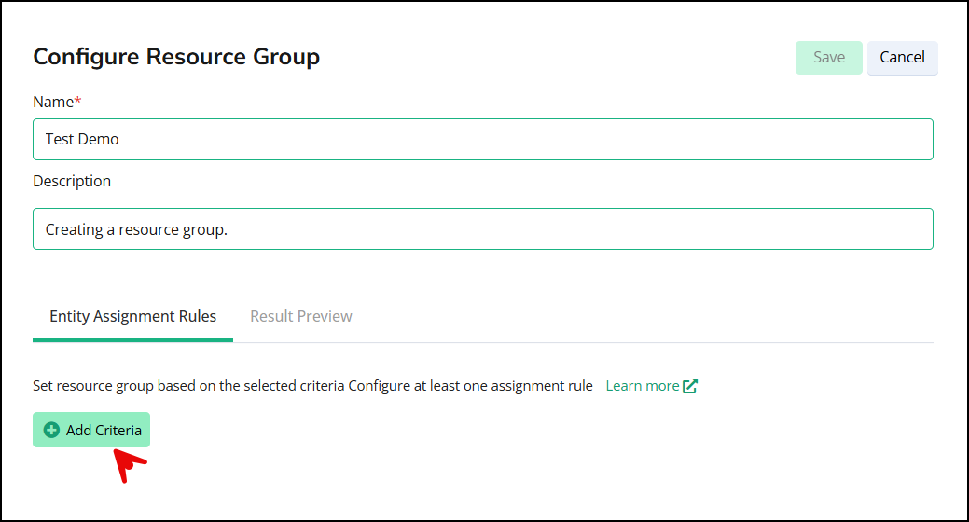
Task: Click the red arrow pointer annotation
Action: pyautogui.click(x=127, y=464)
